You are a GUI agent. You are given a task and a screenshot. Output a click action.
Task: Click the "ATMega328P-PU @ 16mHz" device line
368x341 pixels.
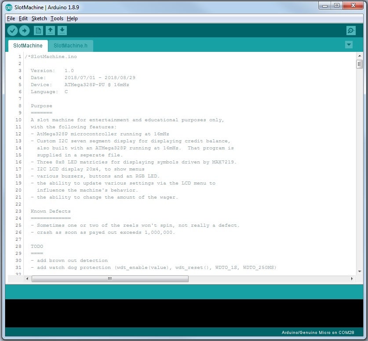(x=97, y=85)
